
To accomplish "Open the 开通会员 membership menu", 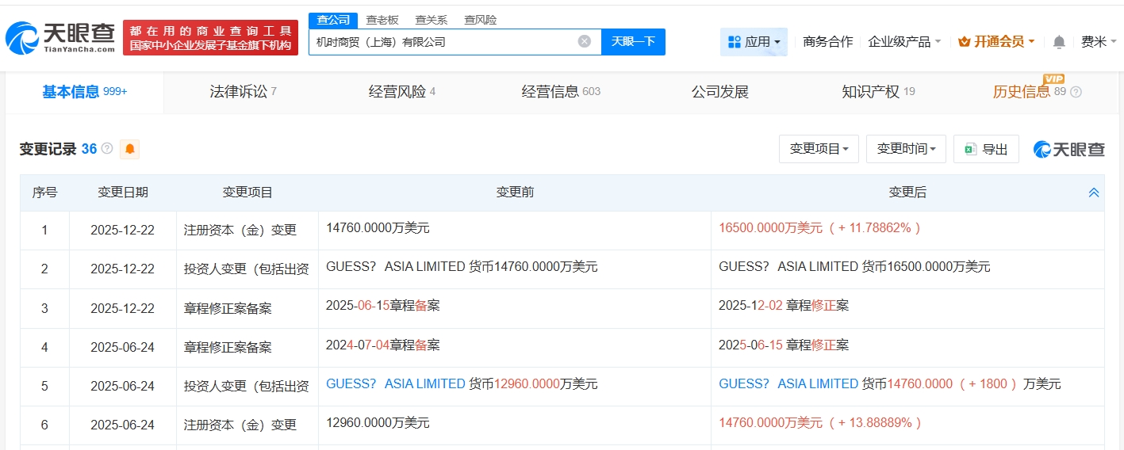I will [x=995, y=42].
